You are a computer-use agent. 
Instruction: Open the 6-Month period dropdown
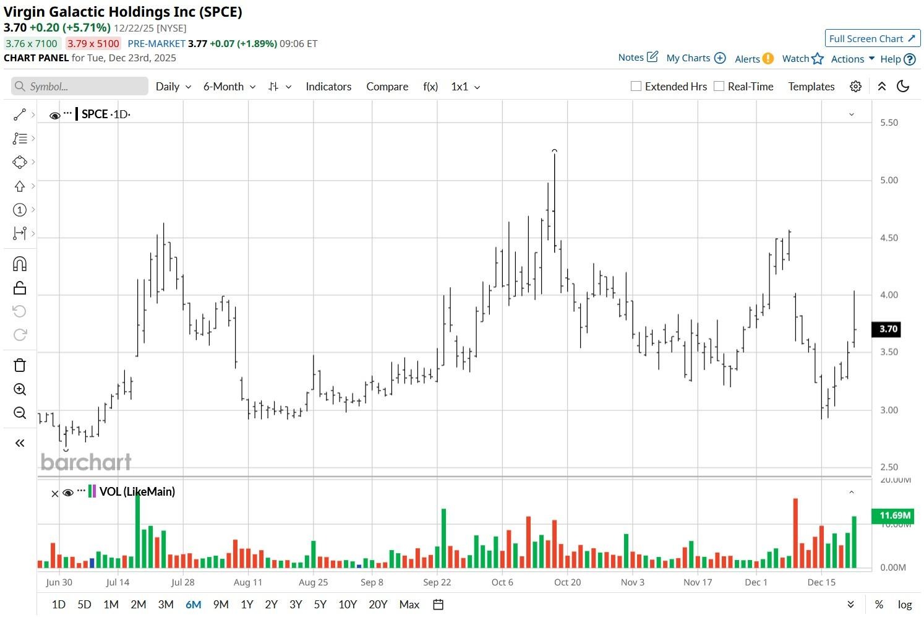click(229, 87)
